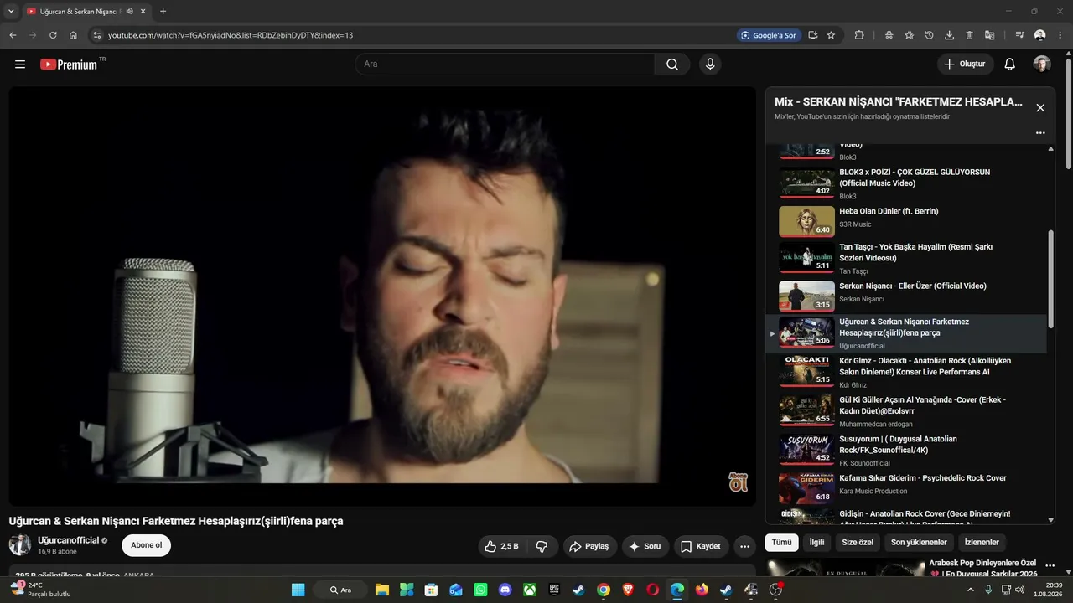
Task: Open more actions below the video
Action: tap(744, 546)
